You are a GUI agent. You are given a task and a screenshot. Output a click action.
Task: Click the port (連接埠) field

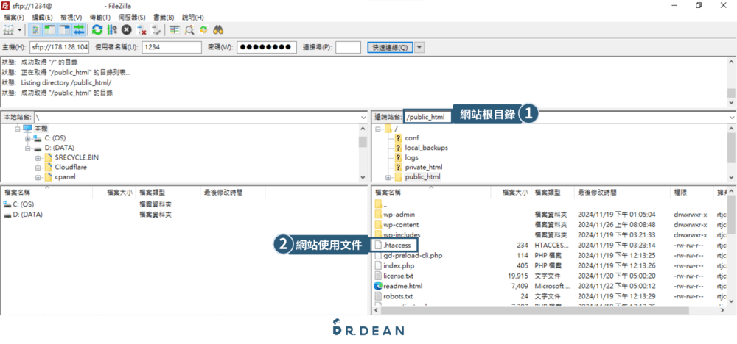click(x=349, y=47)
